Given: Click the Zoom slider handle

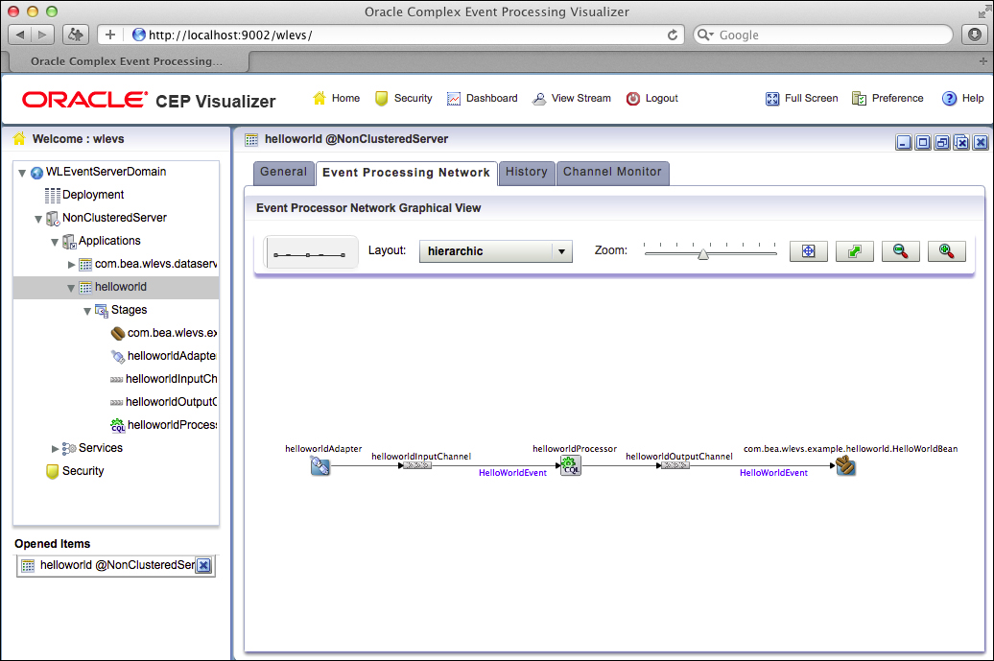Looking at the screenshot, I should click(x=703, y=253).
